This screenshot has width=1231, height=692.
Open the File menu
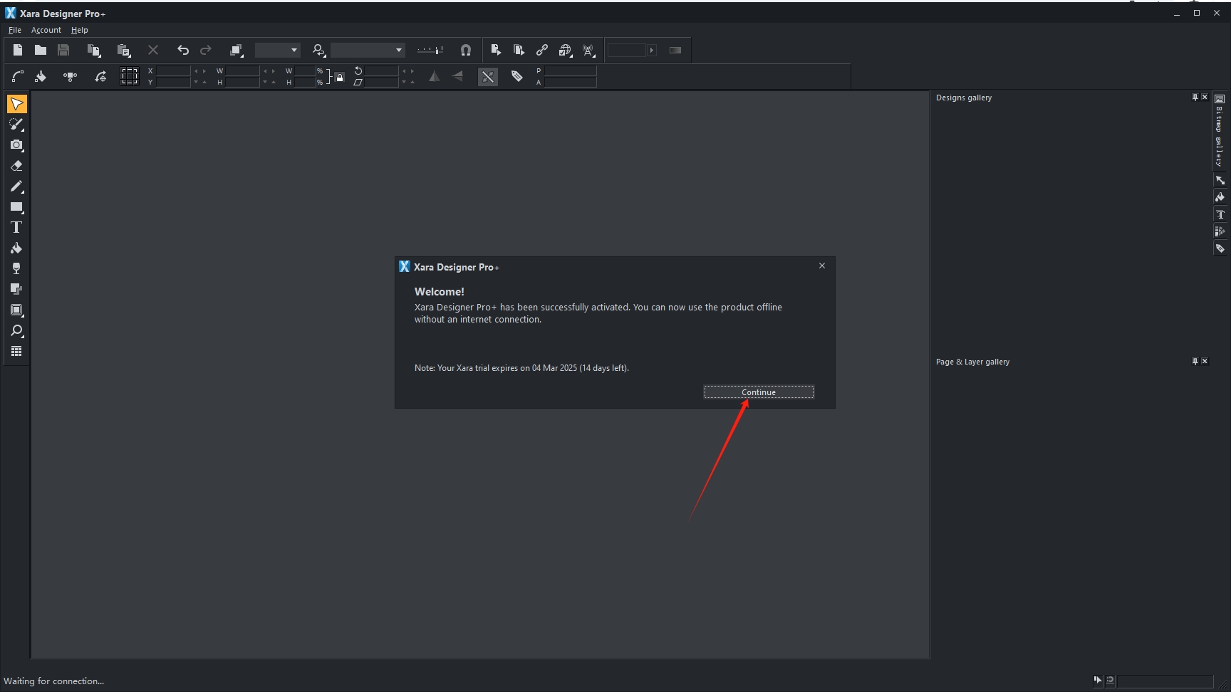click(15, 30)
